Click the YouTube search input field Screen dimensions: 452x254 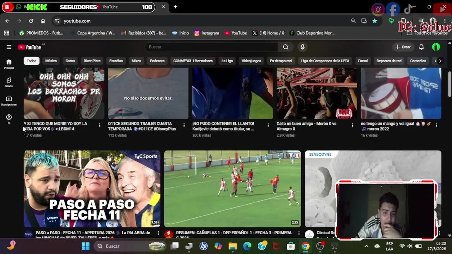click(211, 47)
